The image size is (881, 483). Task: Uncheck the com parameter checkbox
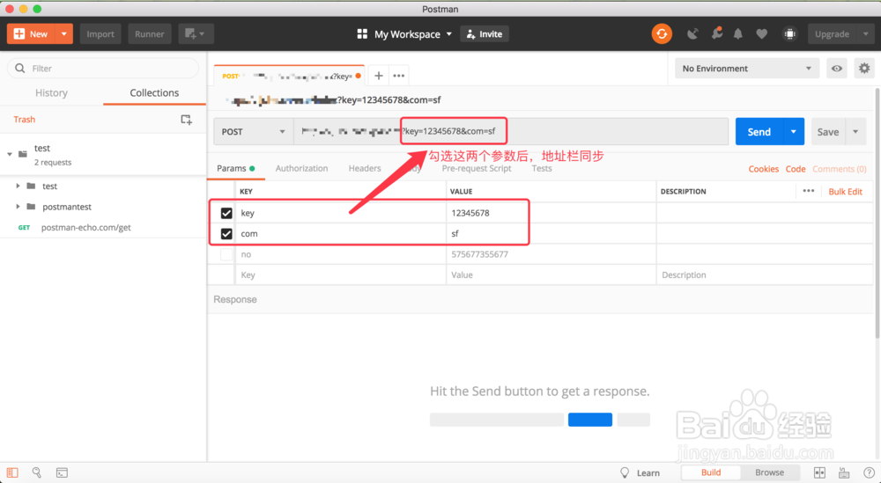point(226,234)
